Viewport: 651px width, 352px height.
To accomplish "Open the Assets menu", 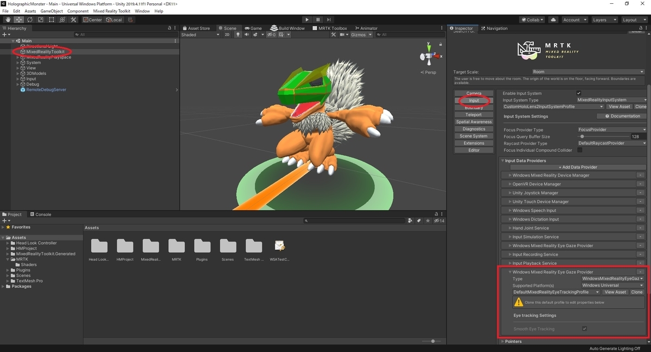I will click(x=30, y=11).
